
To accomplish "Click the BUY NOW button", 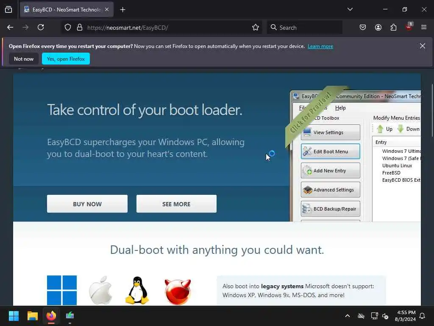I will 87,204.
